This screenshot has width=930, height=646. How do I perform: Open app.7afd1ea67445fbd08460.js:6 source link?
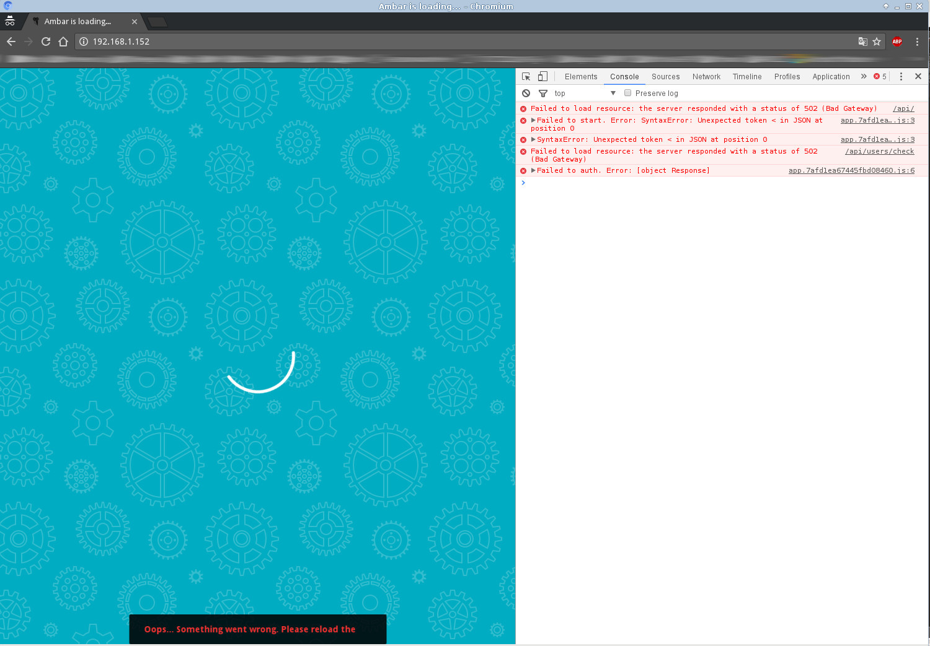[x=851, y=170]
